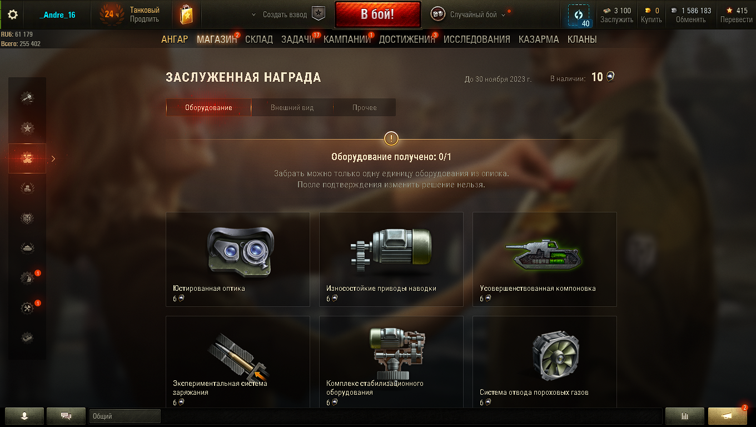Switch to the Внешний вид tab
The image size is (756, 427).
click(x=292, y=108)
